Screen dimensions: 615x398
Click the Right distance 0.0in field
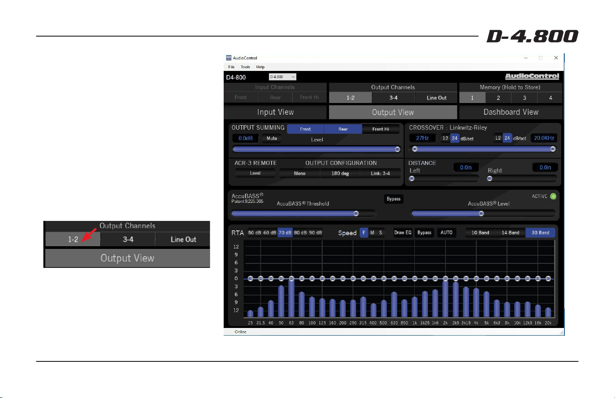pyautogui.click(x=545, y=168)
